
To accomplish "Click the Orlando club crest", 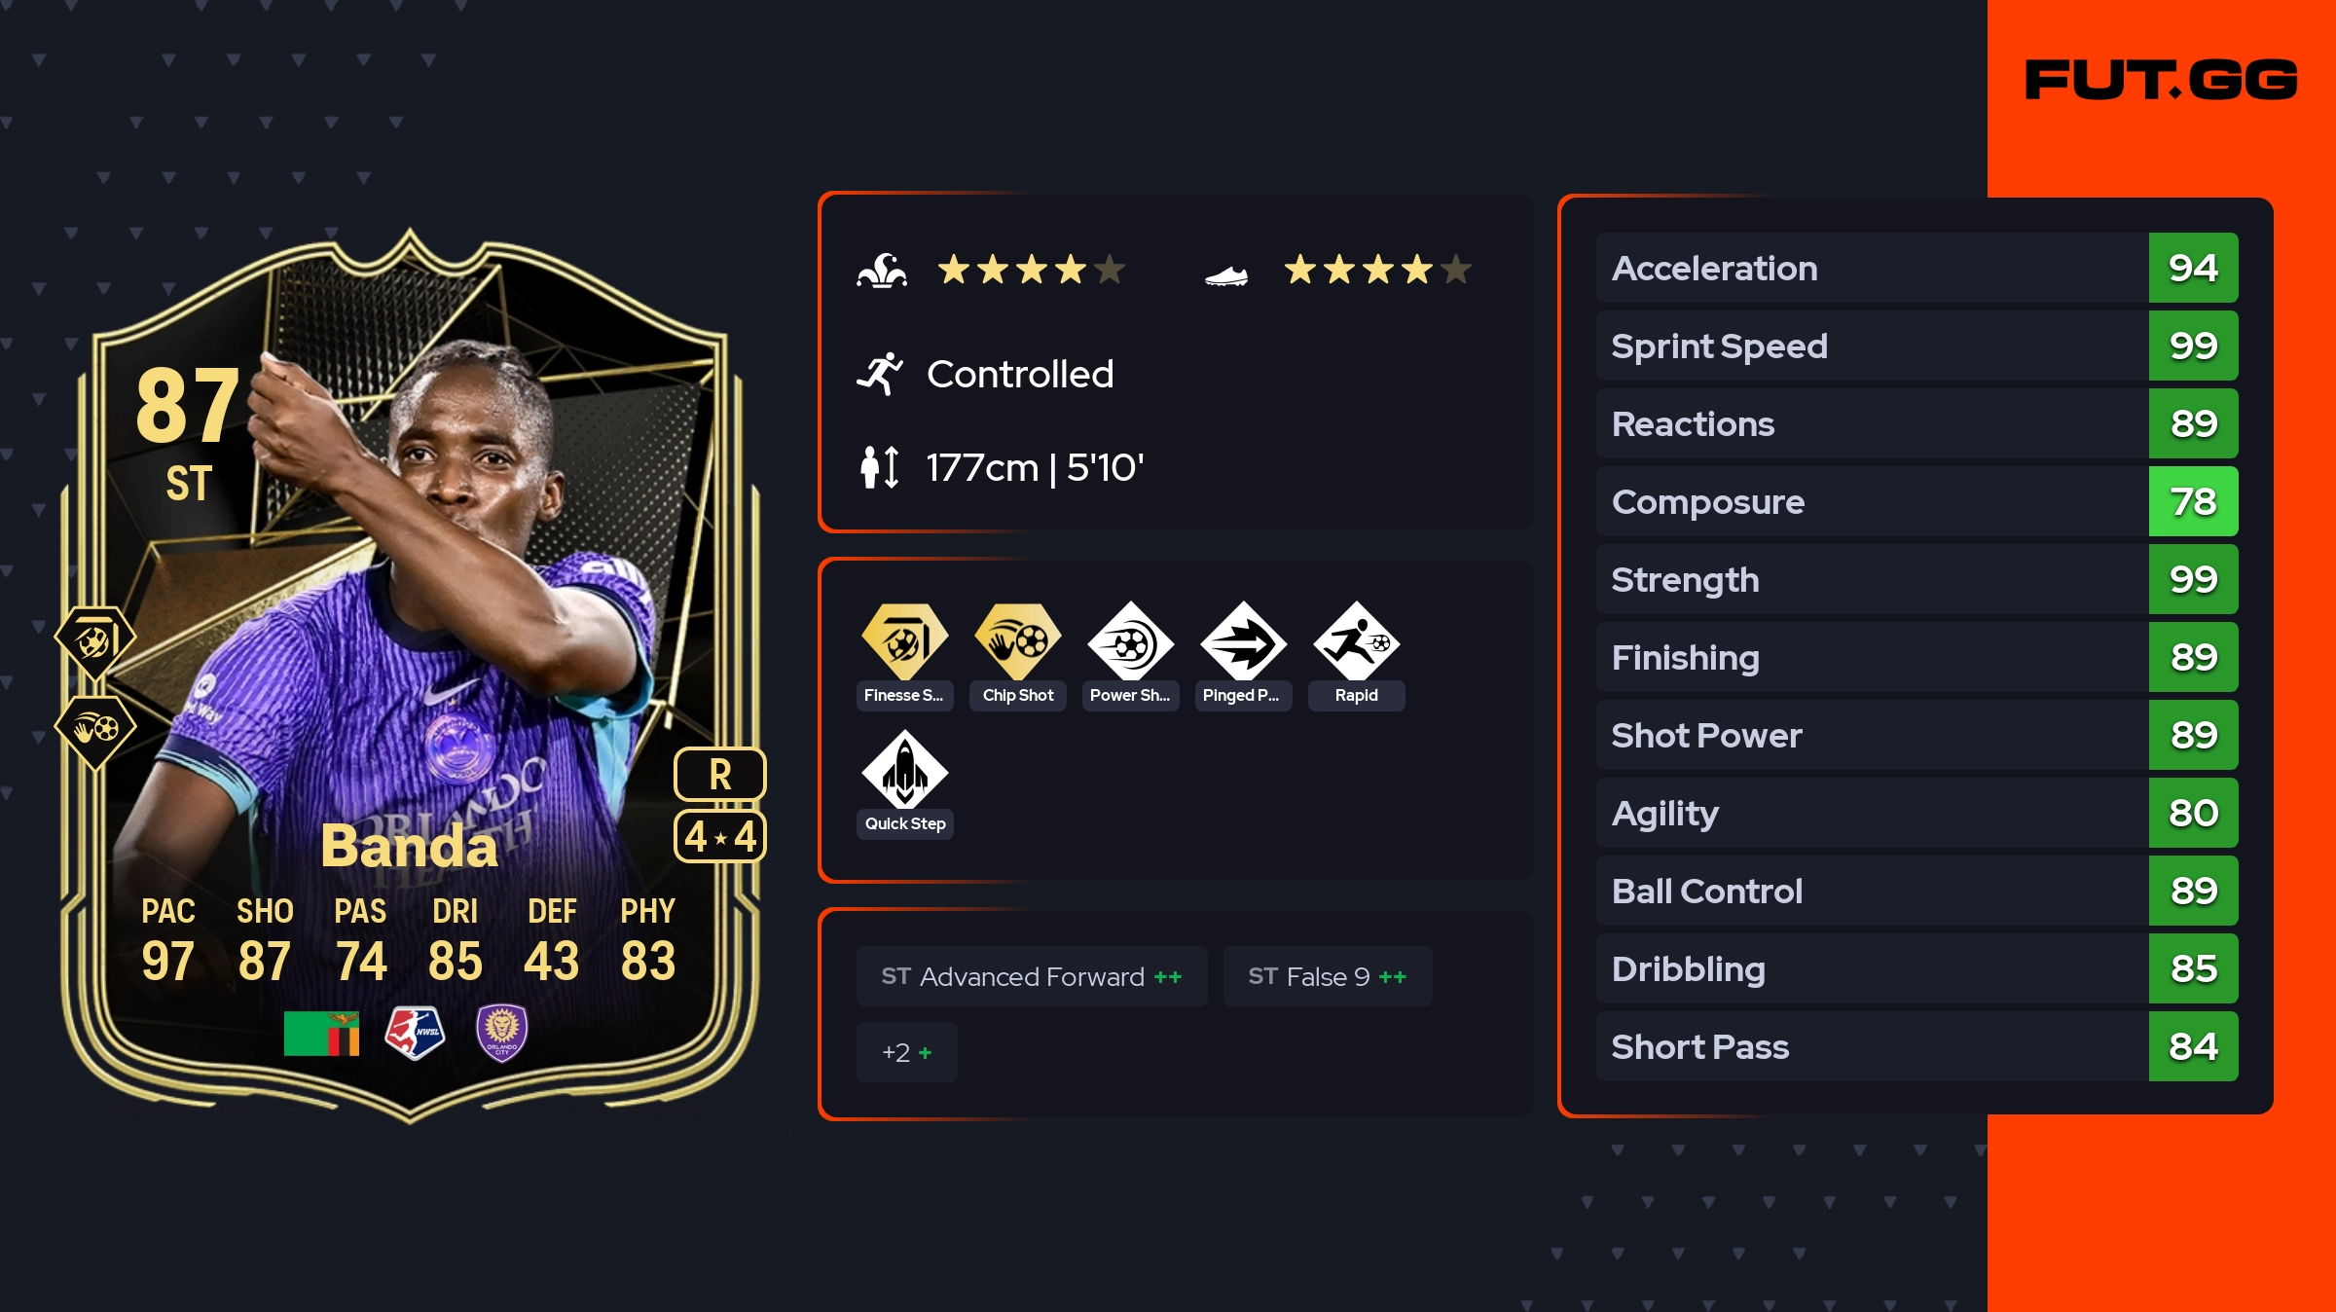I will coord(502,1033).
